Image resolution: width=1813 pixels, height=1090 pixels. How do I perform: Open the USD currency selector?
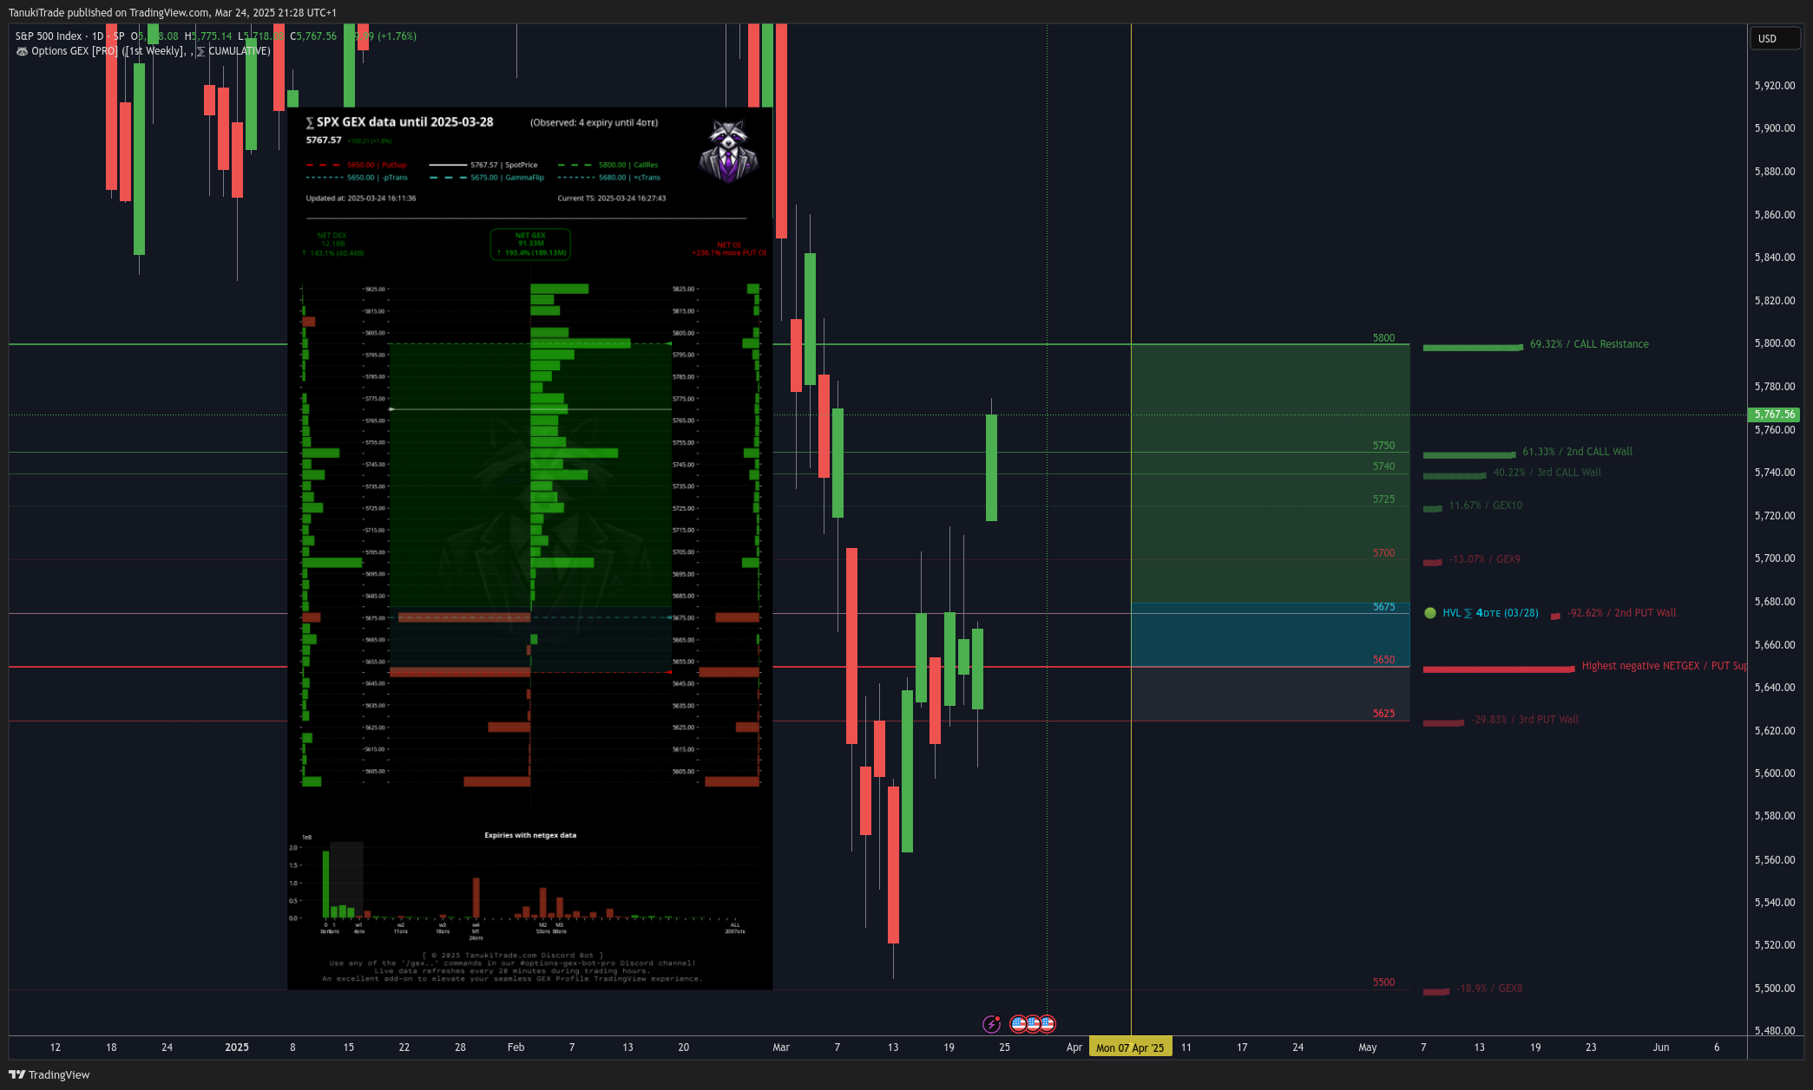point(1774,38)
